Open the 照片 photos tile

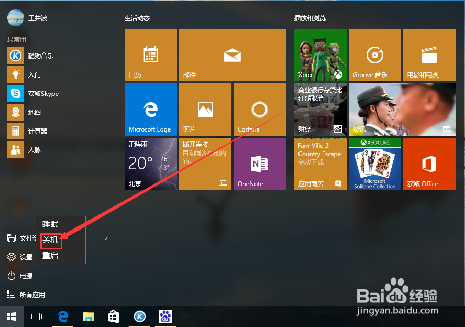(x=205, y=110)
